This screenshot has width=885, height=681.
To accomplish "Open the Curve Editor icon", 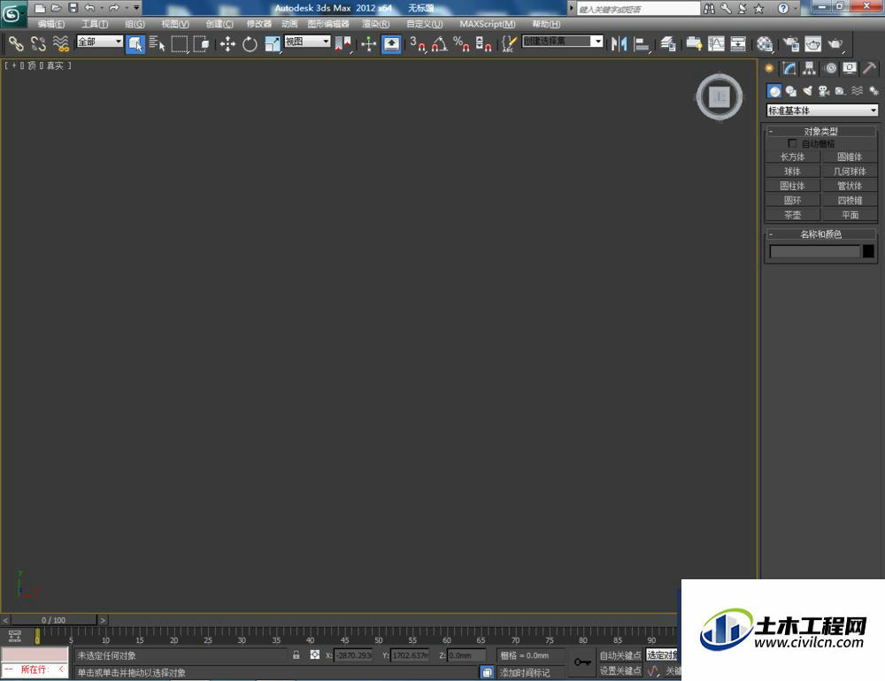I will [716, 44].
